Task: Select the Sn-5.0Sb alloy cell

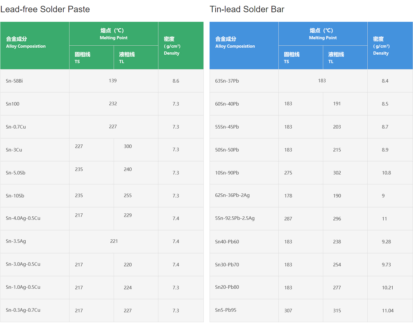Action: (x=15, y=173)
